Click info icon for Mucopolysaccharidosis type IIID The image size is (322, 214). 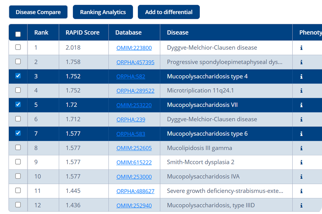[x=301, y=205]
